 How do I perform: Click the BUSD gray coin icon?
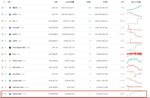point(10,34)
